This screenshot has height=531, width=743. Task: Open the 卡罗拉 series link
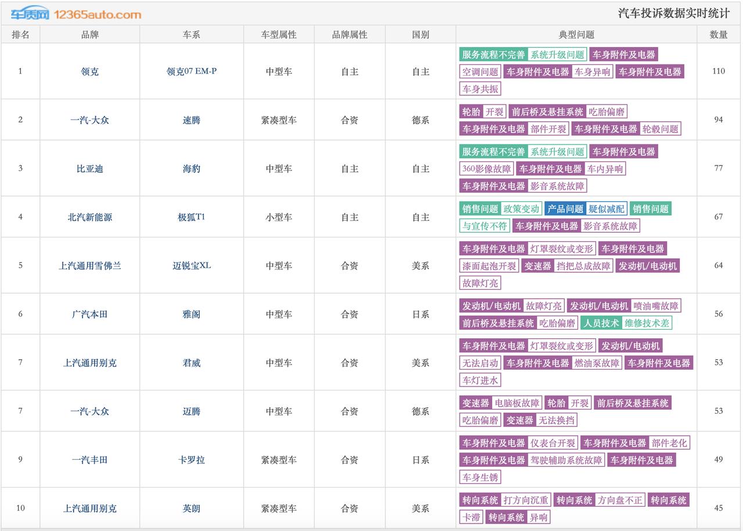click(x=191, y=460)
